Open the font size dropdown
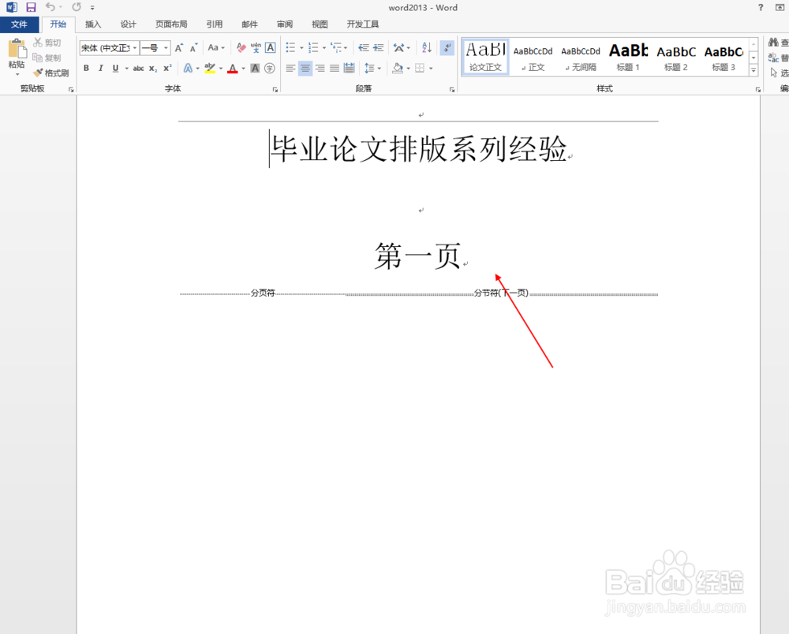Image resolution: width=789 pixels, height=634 pixels. click(166, 47)
